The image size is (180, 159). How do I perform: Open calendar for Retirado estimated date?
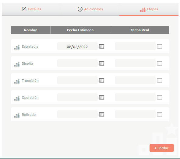(102, 114)
